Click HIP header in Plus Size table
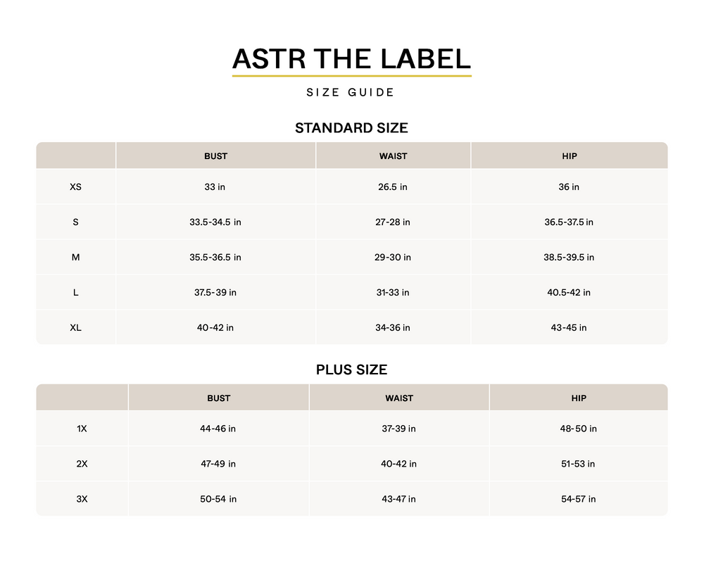This screenshot has height=563, width=704. pos(578,398)
